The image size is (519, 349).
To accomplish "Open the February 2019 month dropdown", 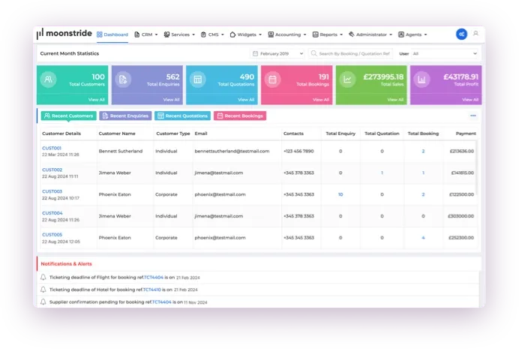I will click(x=277, y=53).
